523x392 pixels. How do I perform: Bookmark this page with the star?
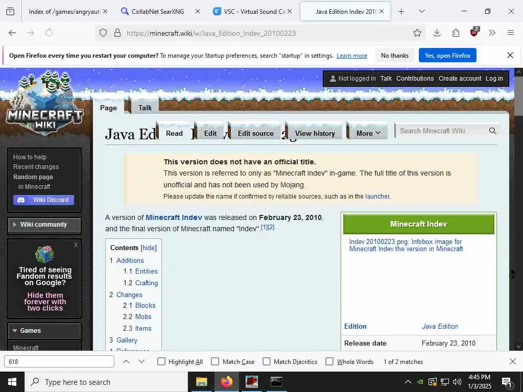417,33
